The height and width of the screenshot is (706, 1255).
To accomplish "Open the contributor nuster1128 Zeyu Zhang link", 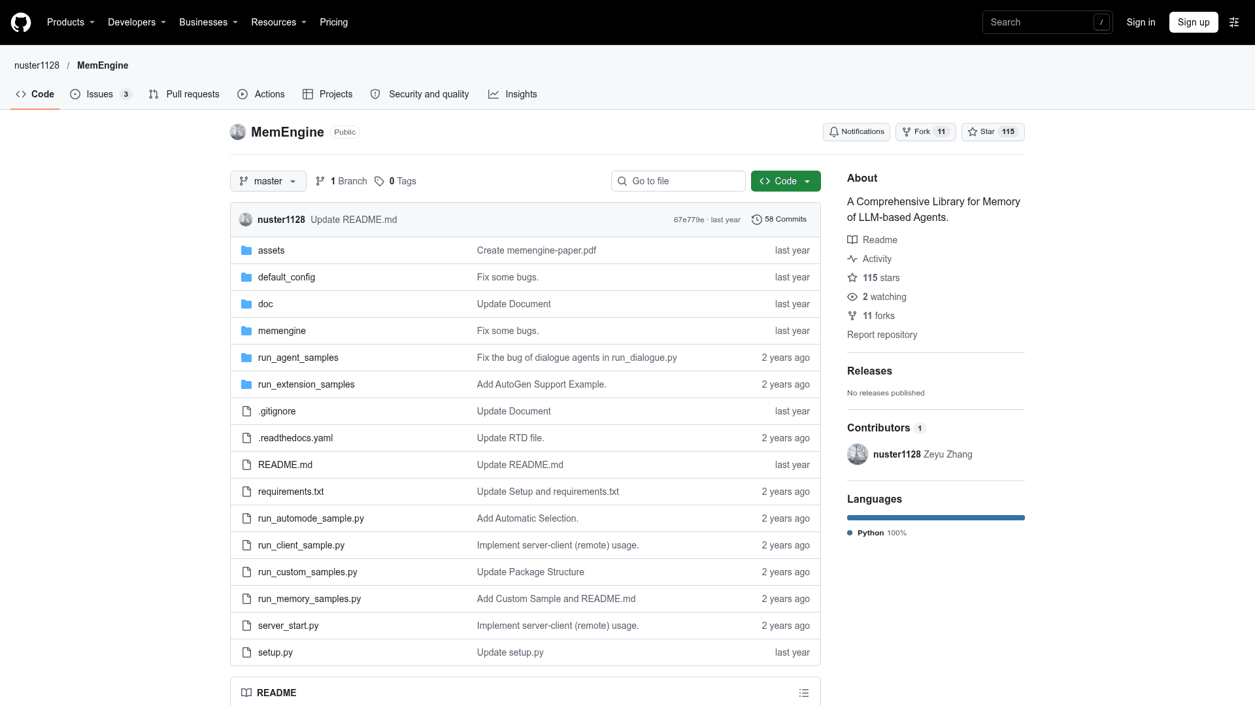I will [x=922, y=454].
